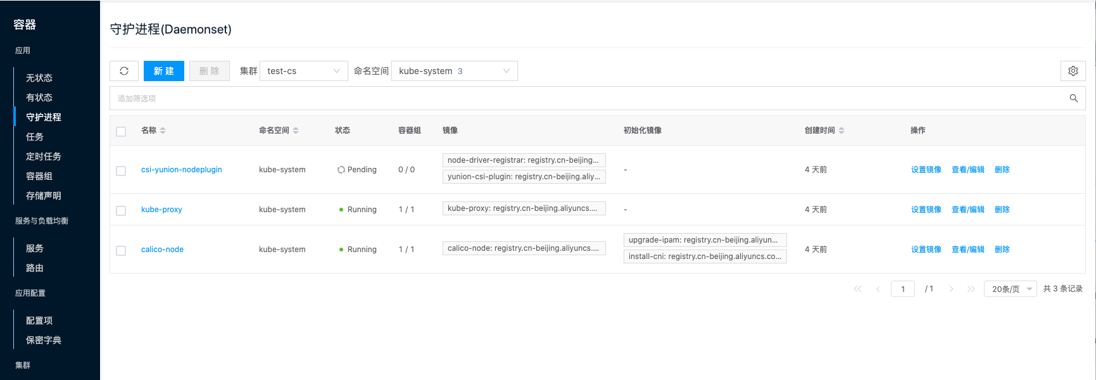This screenshot has height=380, width=1096.
Task: Set image for the kube-proxy row
Action: [926, 210]
